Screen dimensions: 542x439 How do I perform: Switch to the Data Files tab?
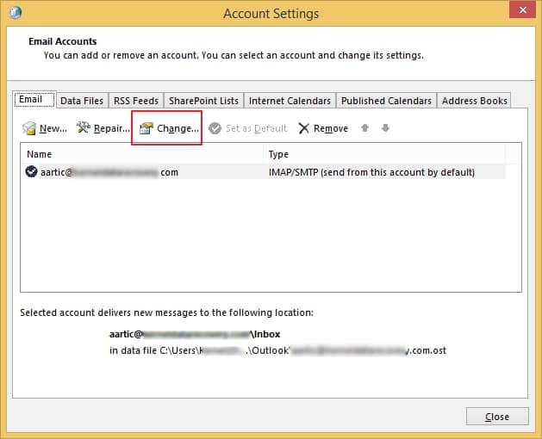point(82,101)
